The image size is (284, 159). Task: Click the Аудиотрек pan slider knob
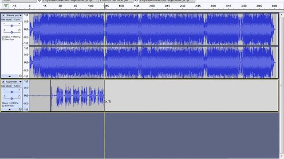point(12,98)
